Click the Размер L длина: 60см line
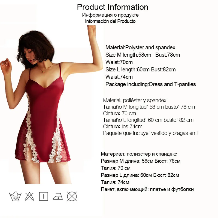 click(x=140, y=175)
